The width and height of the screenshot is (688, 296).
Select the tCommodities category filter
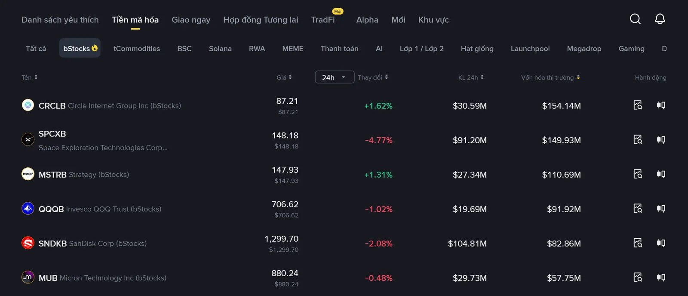pos(137,49)
